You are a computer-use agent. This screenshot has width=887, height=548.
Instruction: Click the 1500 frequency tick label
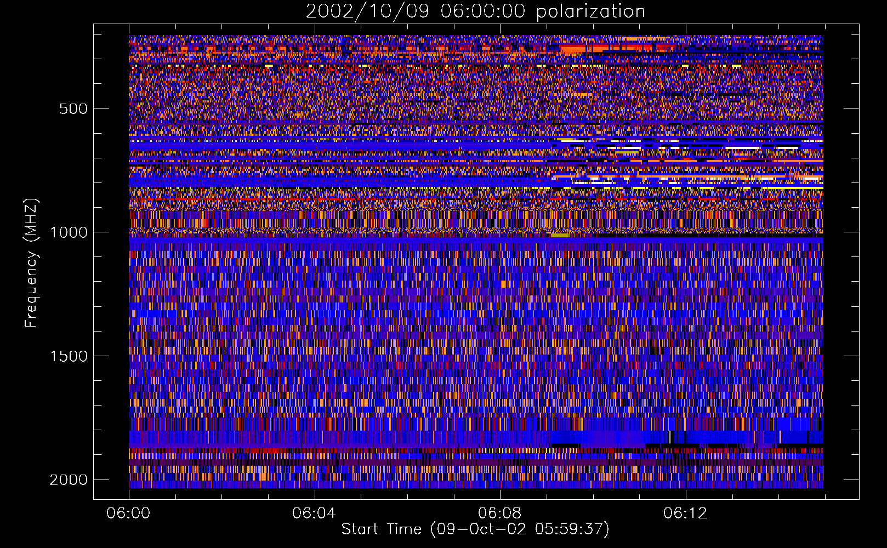pos(69,356)
